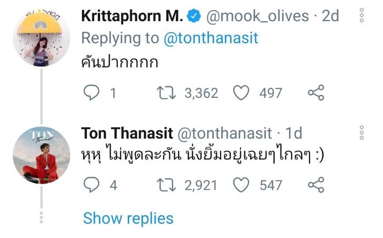This screenshot has height=238, width=383.
Task: Open more options for Krittaphorn's tweet
Action: pos(361,17)
